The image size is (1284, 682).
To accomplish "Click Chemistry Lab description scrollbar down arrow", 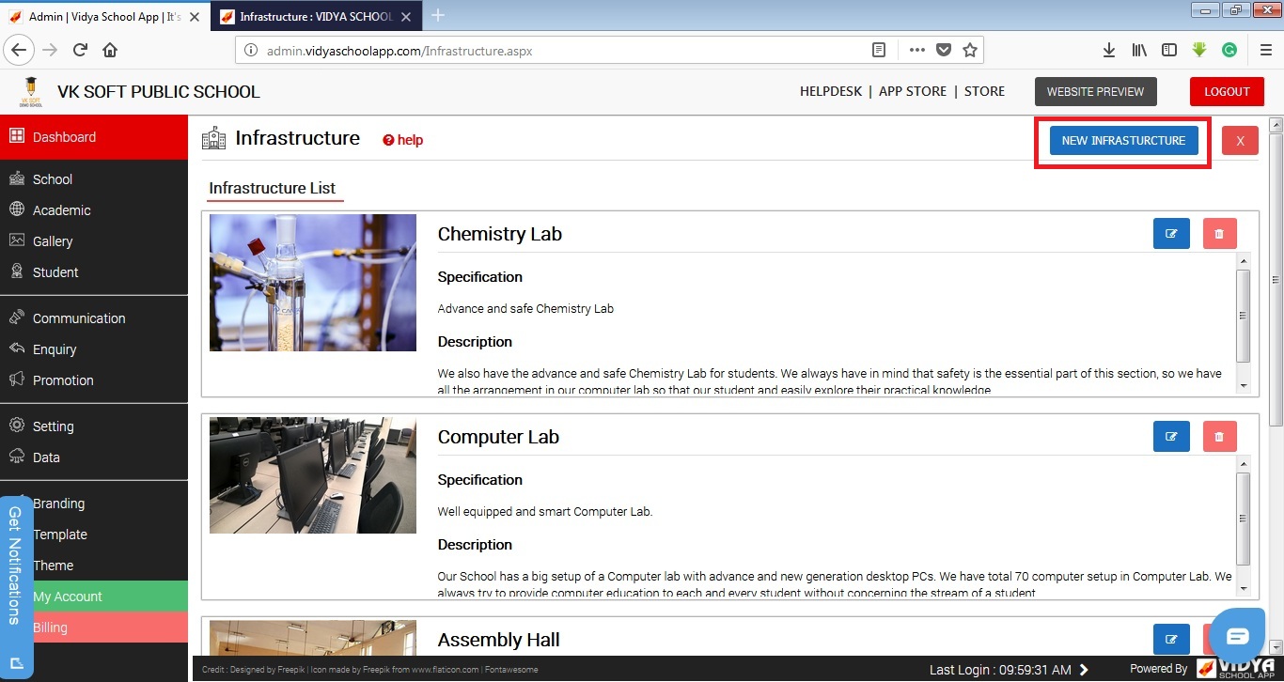I will tap(1244, 385).
